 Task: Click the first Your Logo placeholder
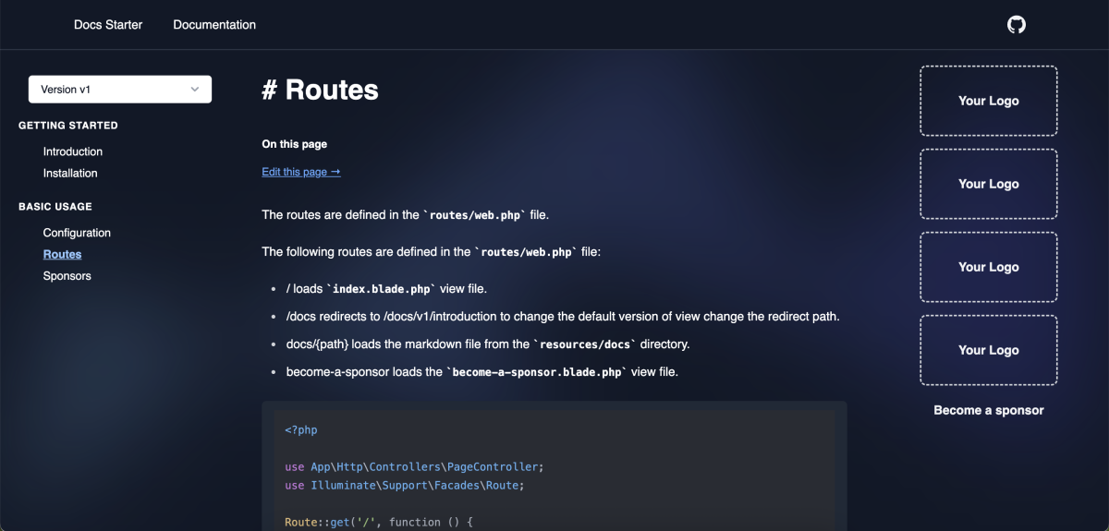[x=989, y=101]
